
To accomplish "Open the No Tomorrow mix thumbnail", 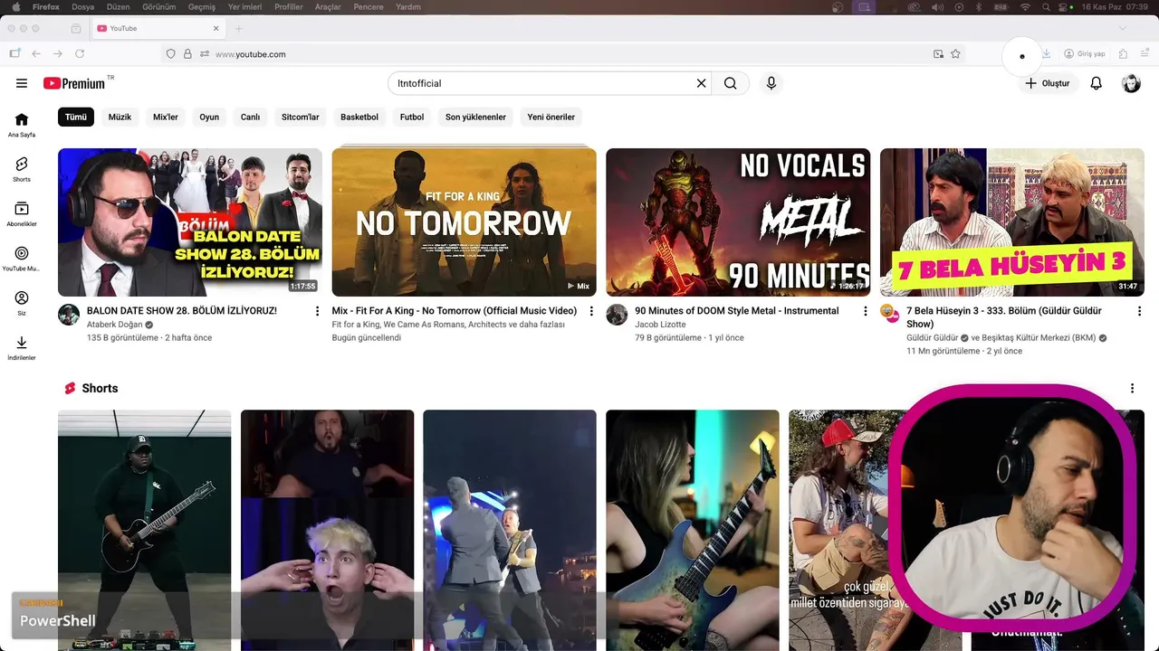I will pos(464,222).
